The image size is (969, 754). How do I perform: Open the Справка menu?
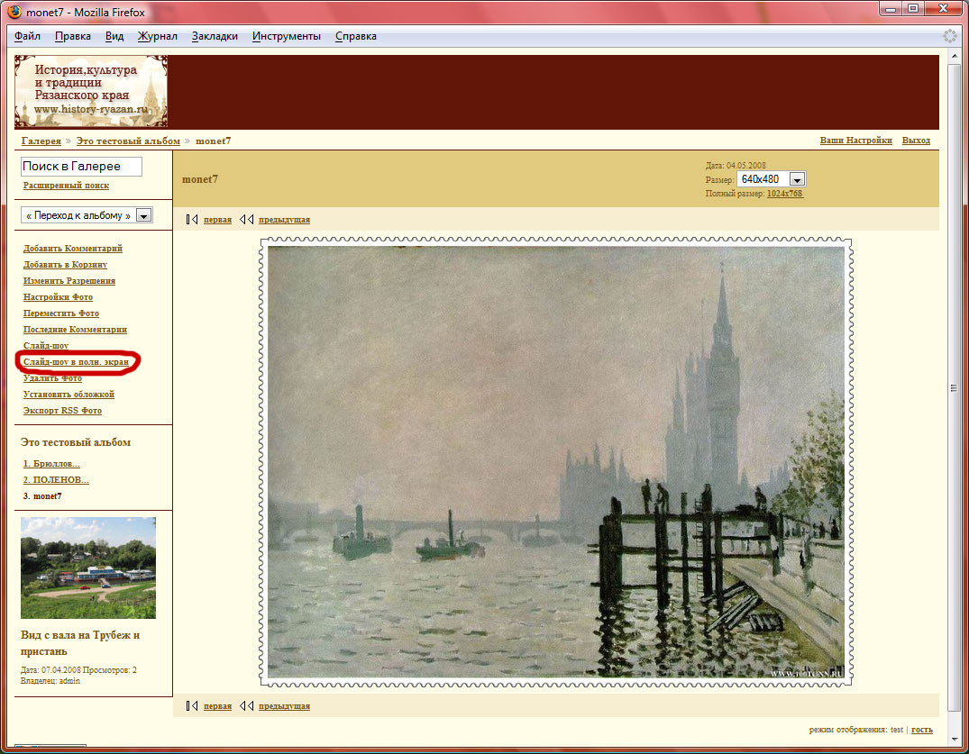click(356, 36)
